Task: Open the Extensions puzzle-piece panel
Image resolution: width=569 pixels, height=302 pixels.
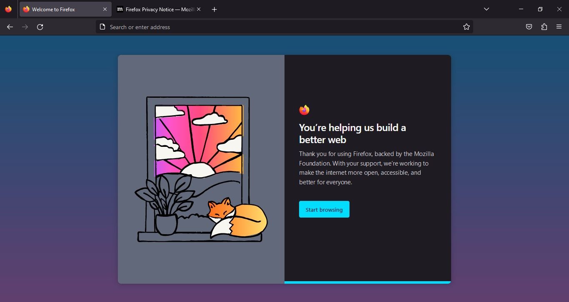Action: [x=544, y=27]
